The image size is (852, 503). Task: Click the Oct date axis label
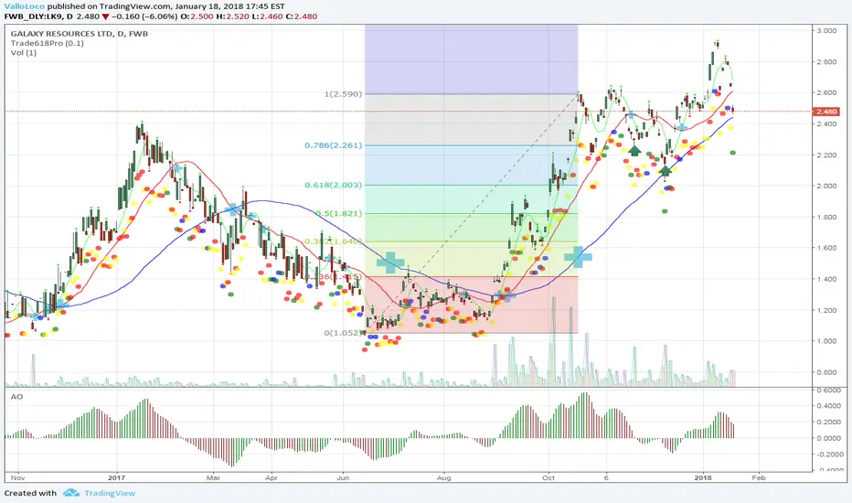click(x=548, y=478)
